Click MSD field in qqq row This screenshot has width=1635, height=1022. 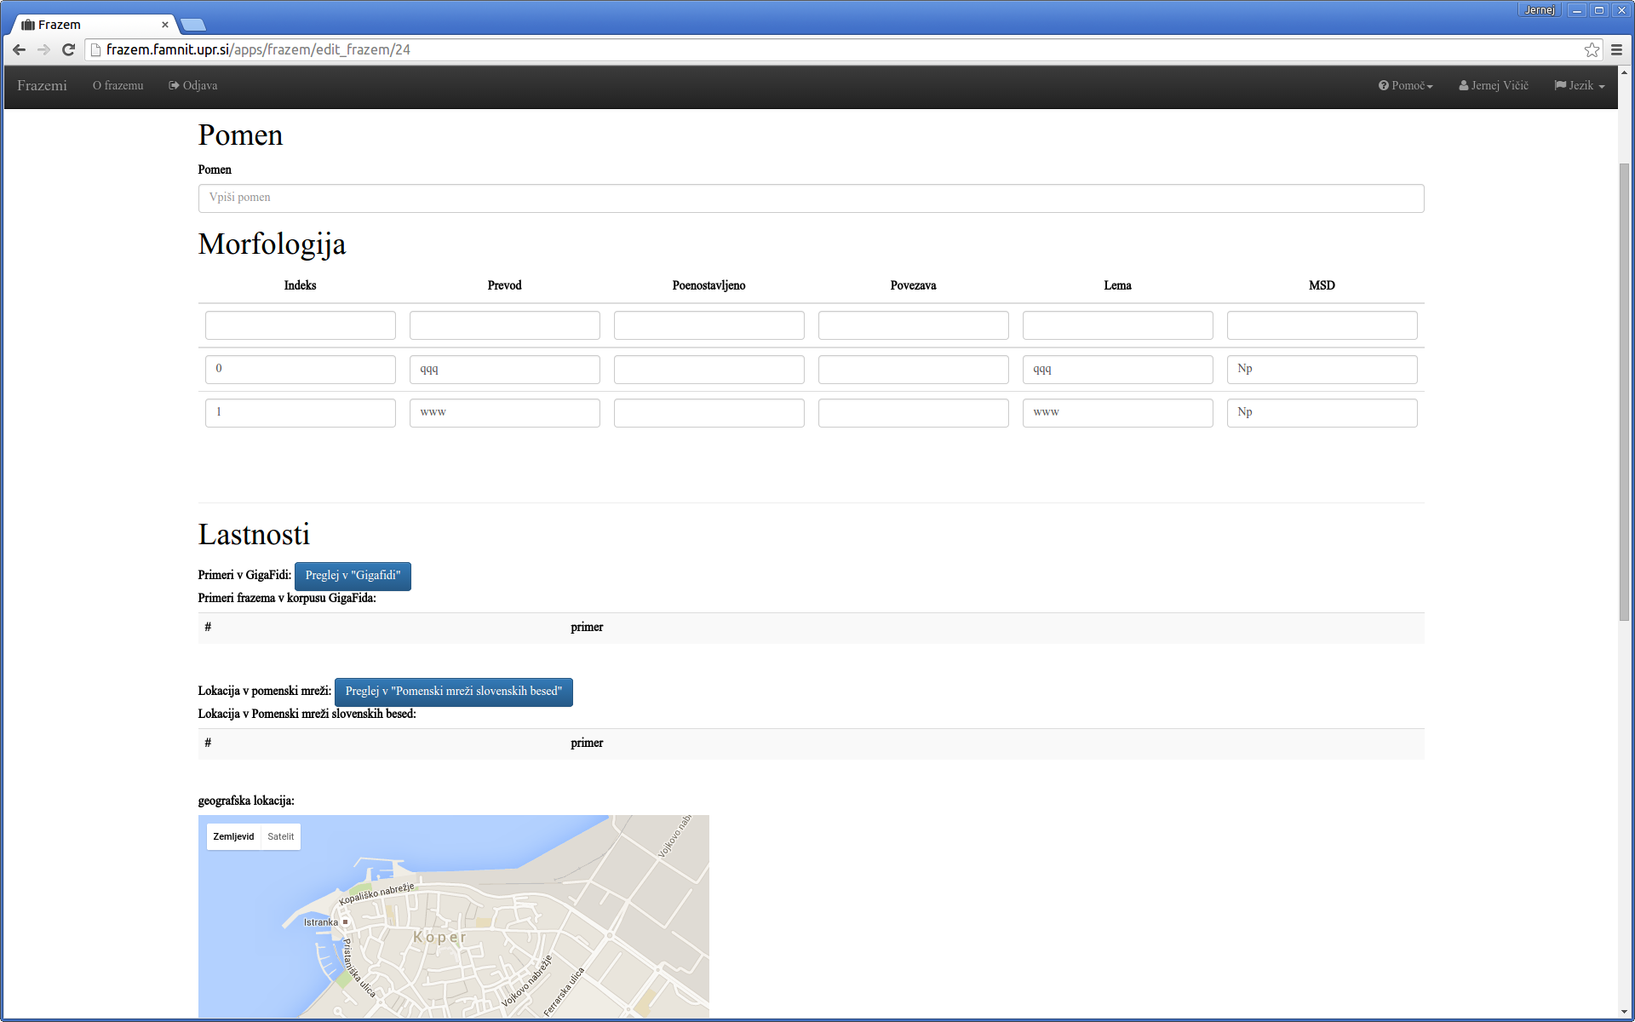tap(1322, 370)
